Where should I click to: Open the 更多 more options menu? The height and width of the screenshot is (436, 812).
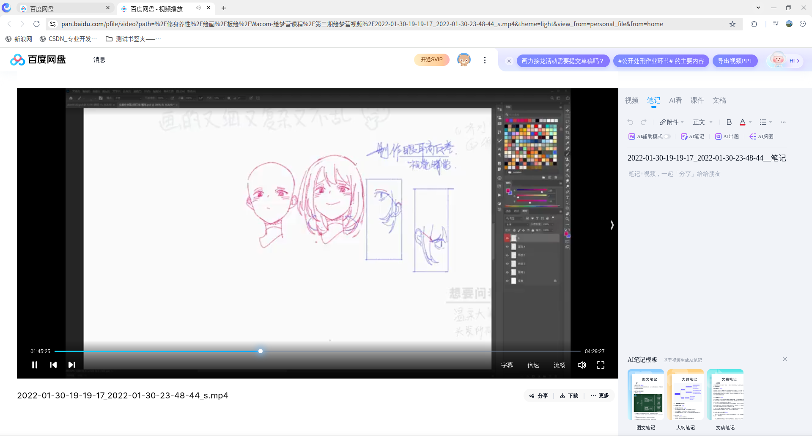point(600,395)
